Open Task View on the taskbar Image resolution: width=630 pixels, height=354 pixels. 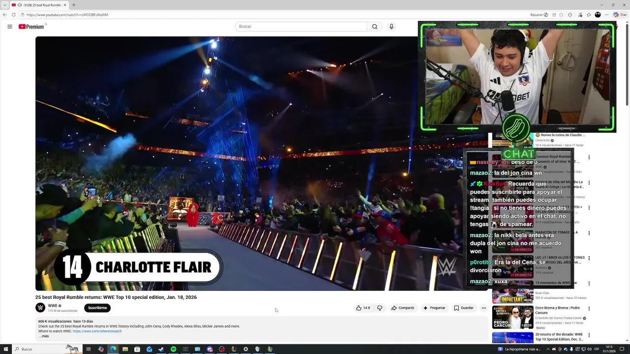89,349
